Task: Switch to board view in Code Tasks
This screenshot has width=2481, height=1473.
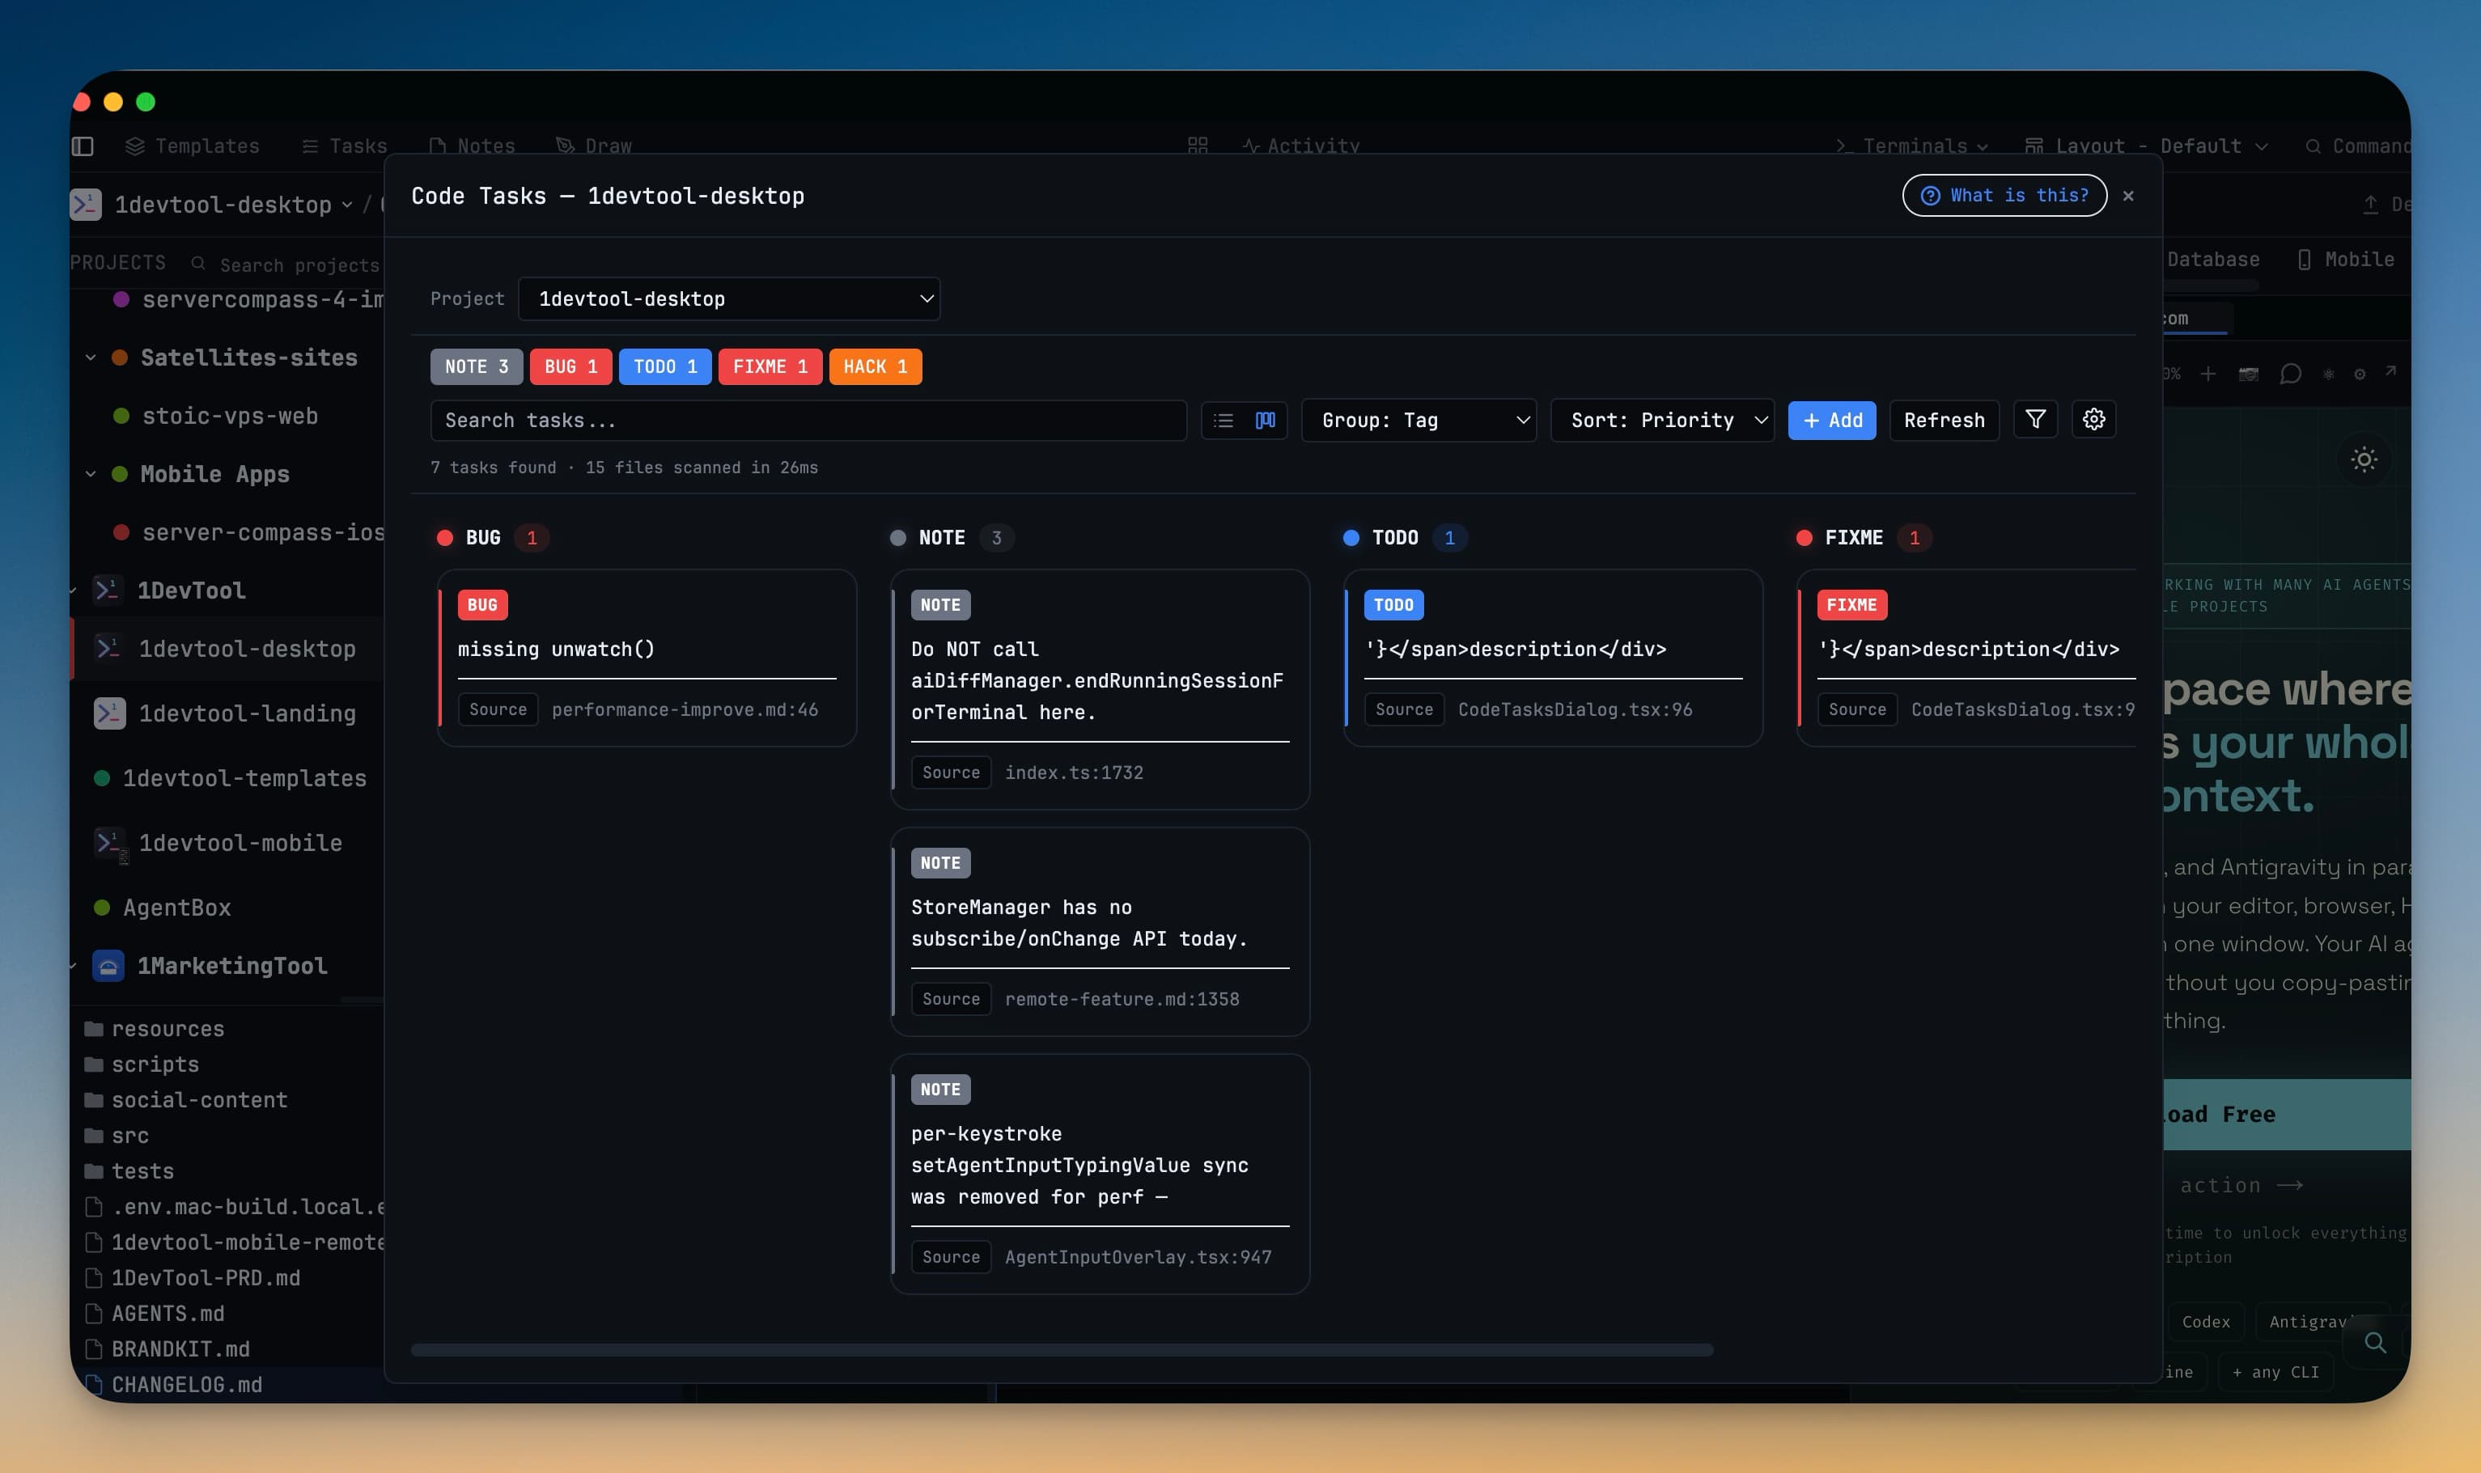Action: pos(1265,420)
